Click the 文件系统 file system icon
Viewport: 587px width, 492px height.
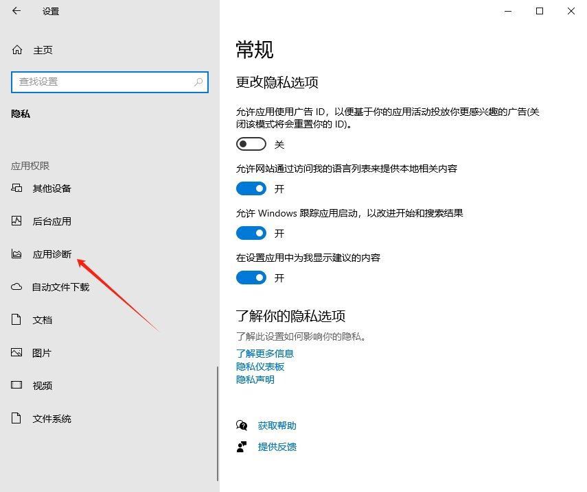(16, 418)
